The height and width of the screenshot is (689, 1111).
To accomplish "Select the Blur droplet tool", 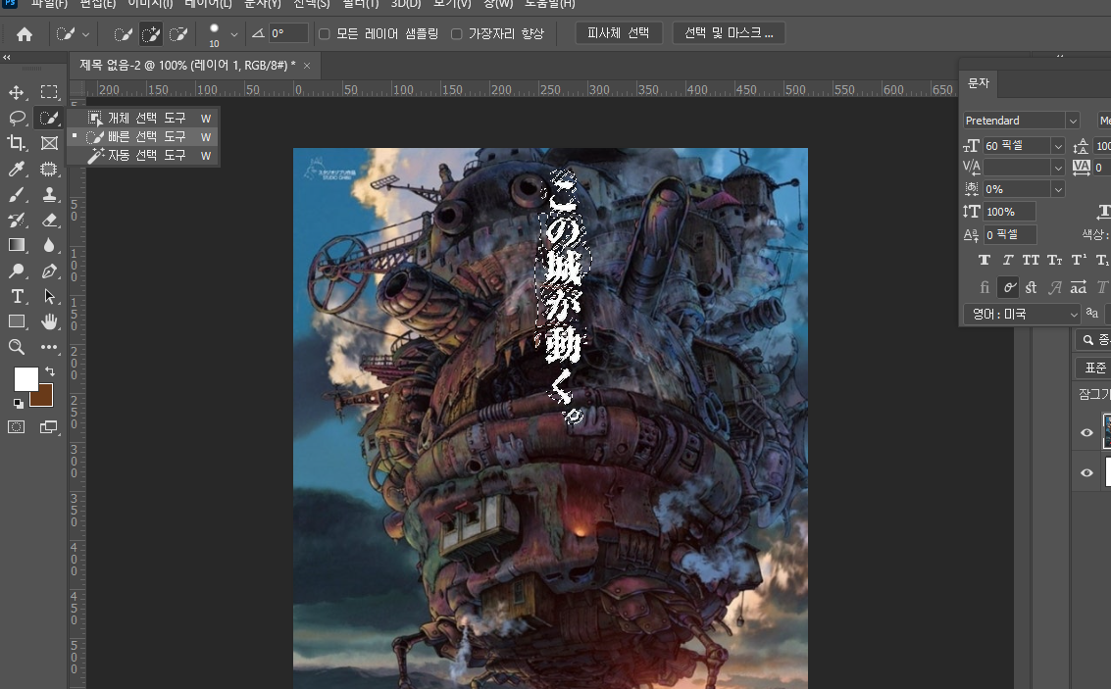I will pyautogui.click(x=49, y=245).
